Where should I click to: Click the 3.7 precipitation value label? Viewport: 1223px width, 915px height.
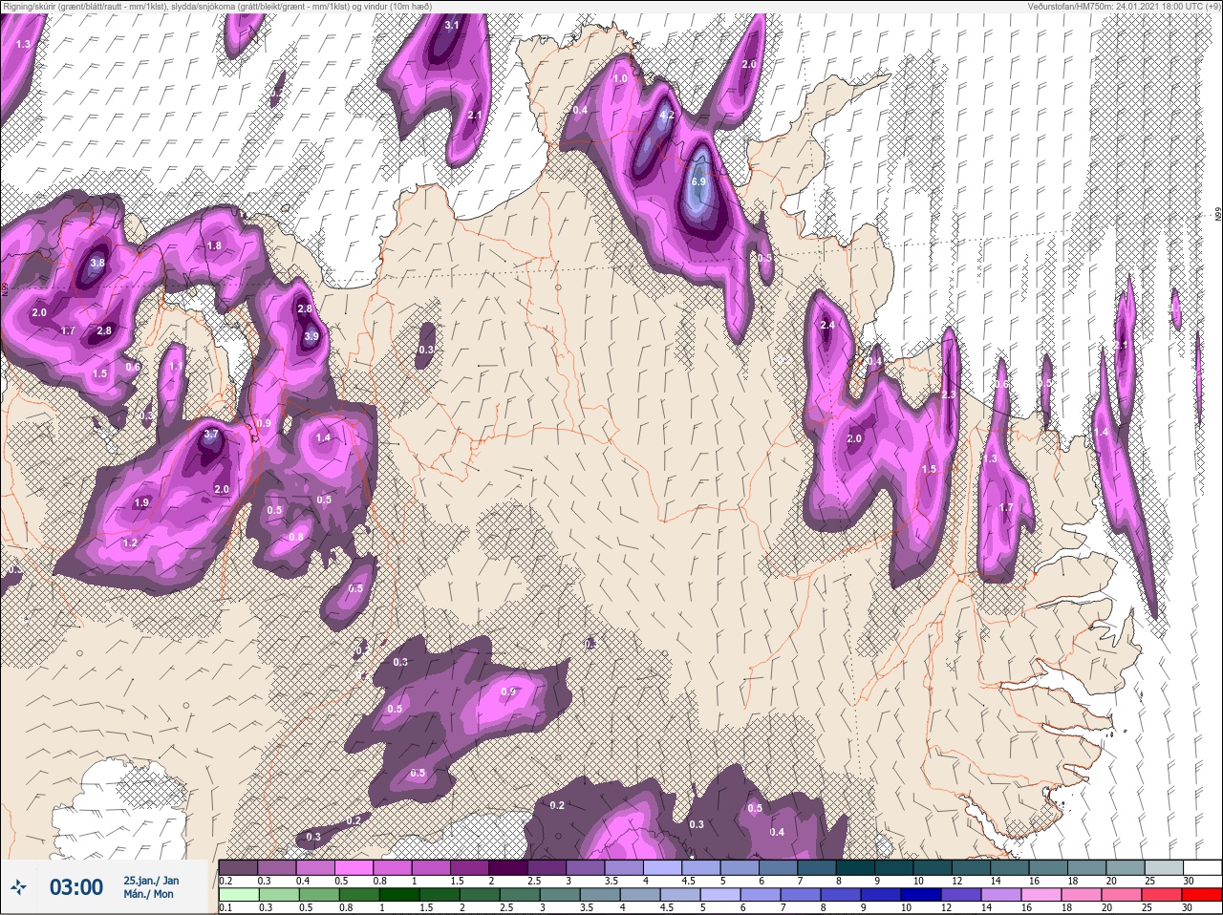pyautogui.click(x=212, y=434)
